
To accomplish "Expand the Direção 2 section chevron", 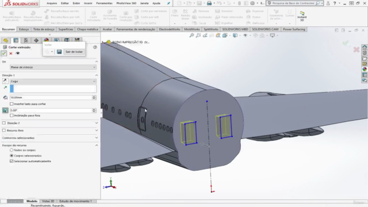I will pos(97,123).
